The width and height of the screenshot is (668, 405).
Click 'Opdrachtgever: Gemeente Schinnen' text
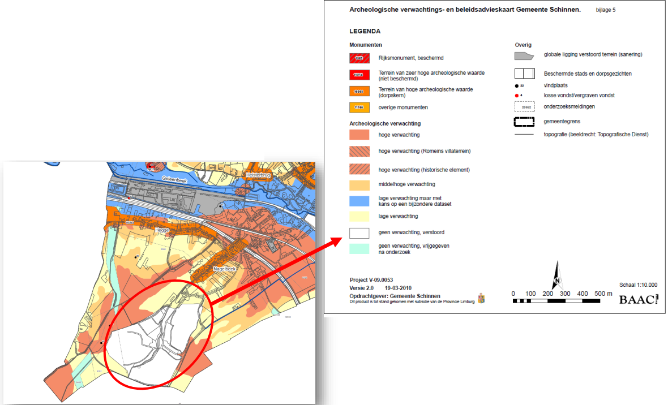point(395,296)
